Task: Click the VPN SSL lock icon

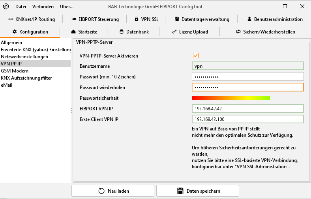Action: click(137, 19)
